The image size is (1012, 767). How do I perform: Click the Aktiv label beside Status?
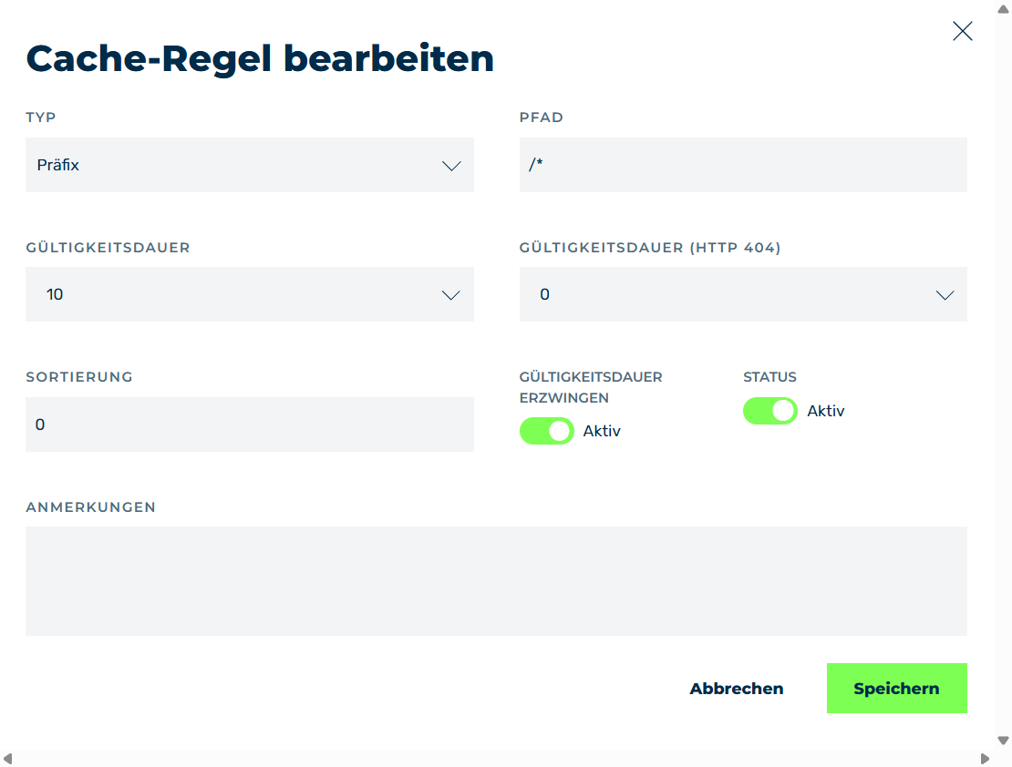pos(825,411)
